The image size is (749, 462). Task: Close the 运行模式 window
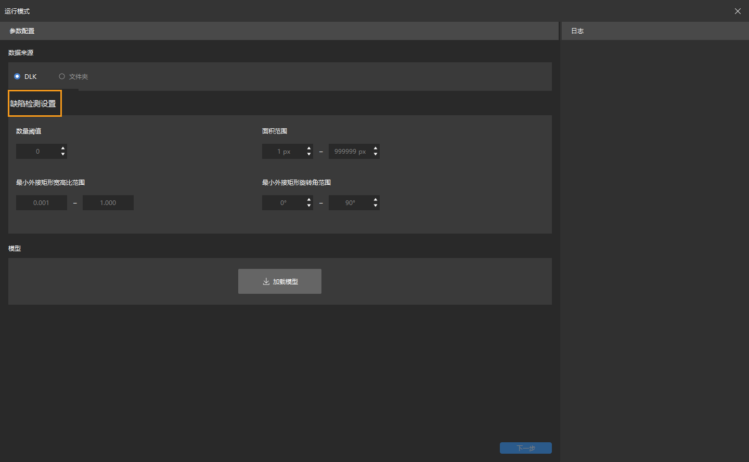click(738, 11)
